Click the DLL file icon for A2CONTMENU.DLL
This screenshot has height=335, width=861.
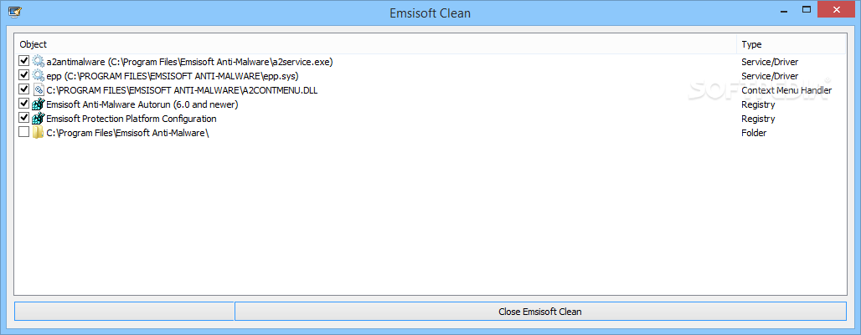38,89
